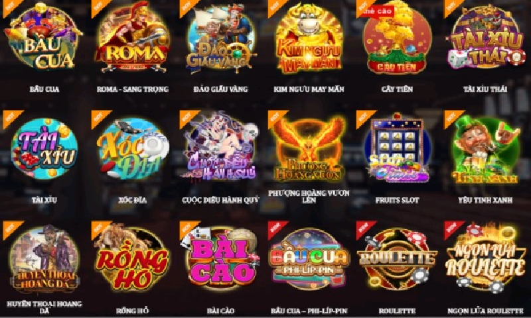Screen dimensions: 531x318
Task: Select the Huyền Thoại Hoang Dã cowboy icon
Action: tap(44, 260)
